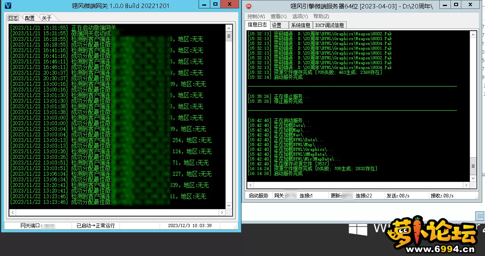Click the 启动服务 status bar panel
The width and height of the screenshot is (485, 256).
click(258, 196)
